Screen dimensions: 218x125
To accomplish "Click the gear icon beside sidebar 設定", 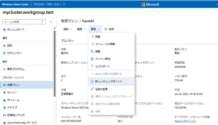I will [4, 45].
